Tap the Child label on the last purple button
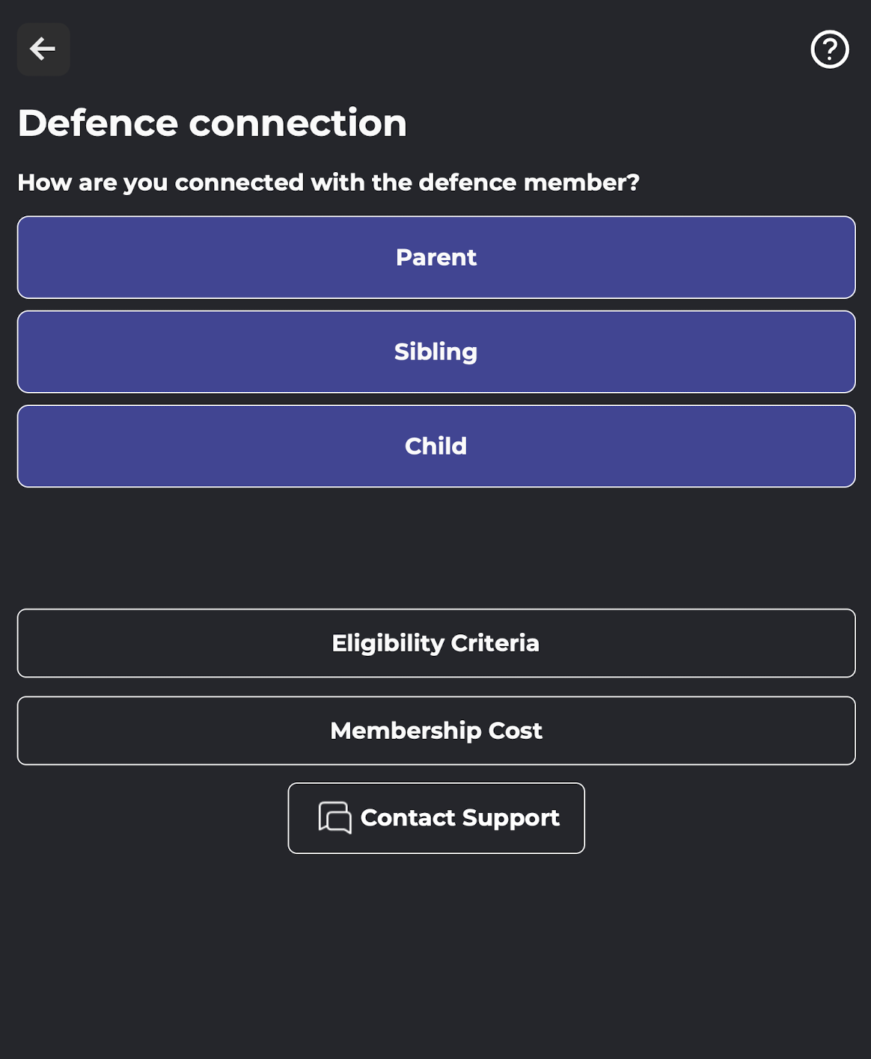 pos(436,446)
